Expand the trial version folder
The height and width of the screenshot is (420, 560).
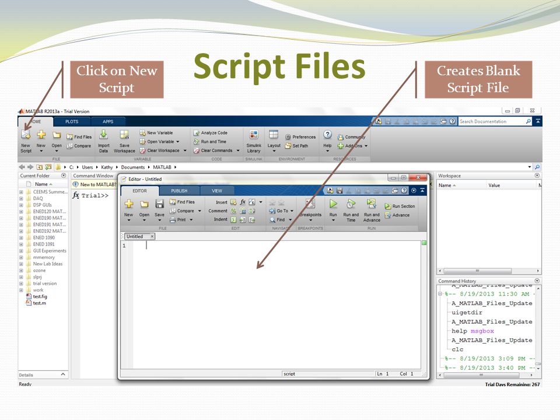pos(21,283)
